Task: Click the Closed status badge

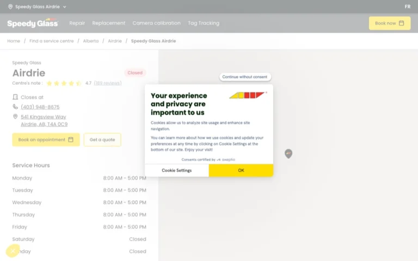Action: click(135, 73)
